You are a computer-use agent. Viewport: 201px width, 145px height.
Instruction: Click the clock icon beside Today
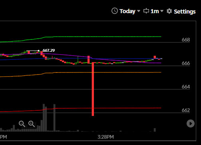coord(115,11)
